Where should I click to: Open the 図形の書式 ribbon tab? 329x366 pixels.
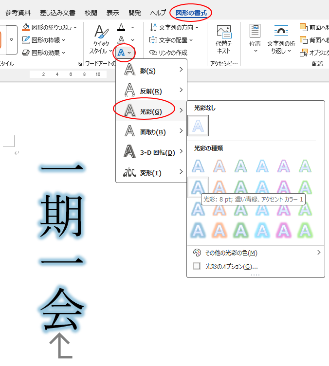click(191, 13)
